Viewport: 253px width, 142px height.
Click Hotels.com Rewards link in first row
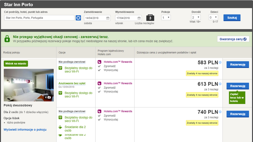pos(118,62)
